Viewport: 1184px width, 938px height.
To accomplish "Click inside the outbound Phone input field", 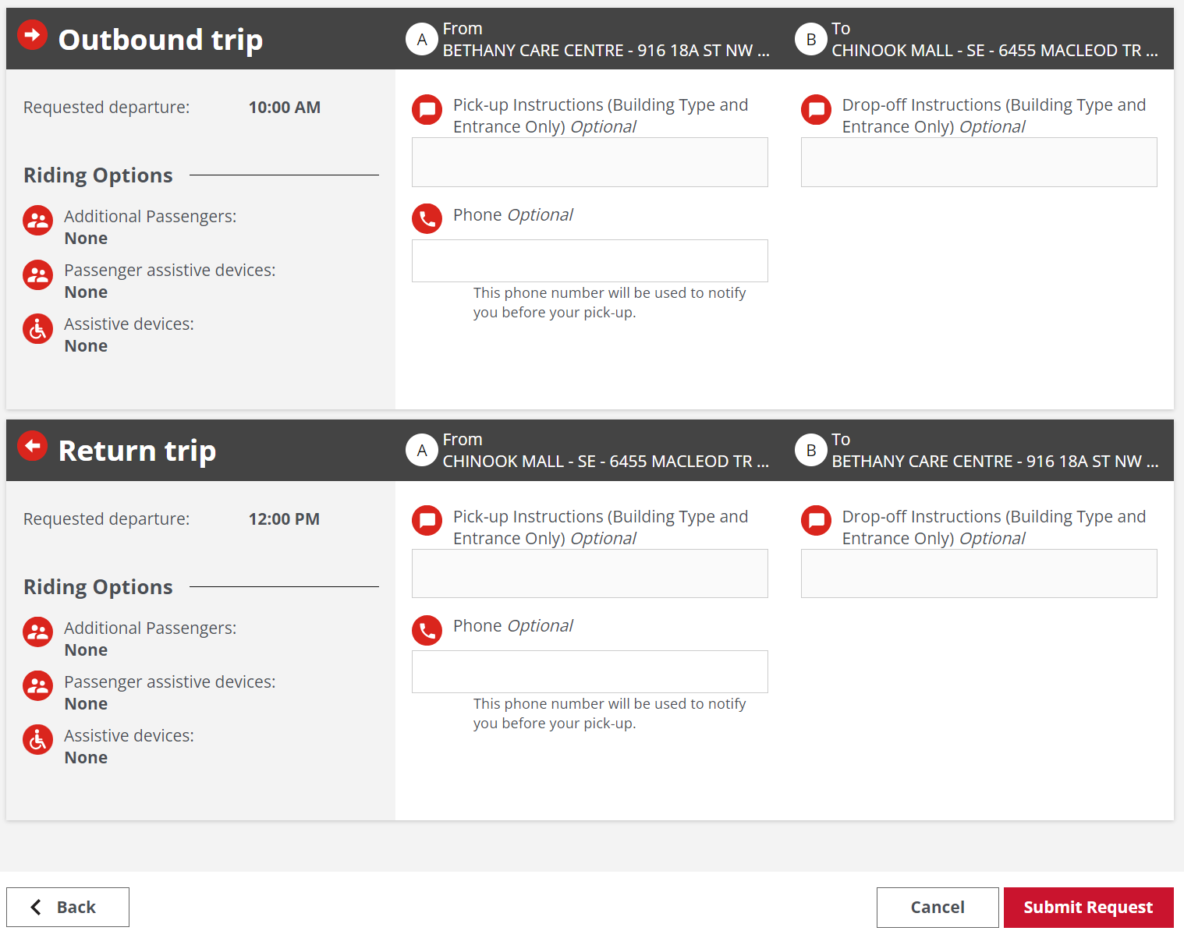I will [x=589, y=260].
